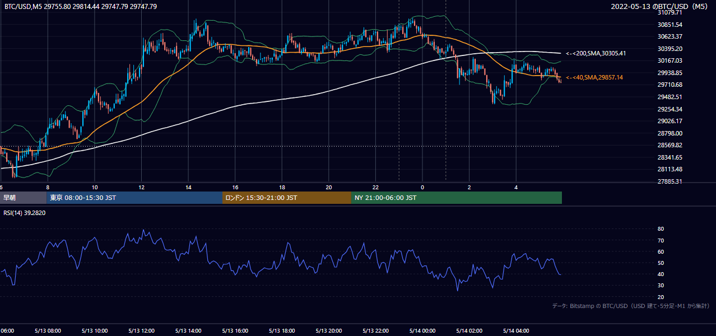Click the 5/14 04:00 time label
Screen dimensions: 716x336
(517, 331)
